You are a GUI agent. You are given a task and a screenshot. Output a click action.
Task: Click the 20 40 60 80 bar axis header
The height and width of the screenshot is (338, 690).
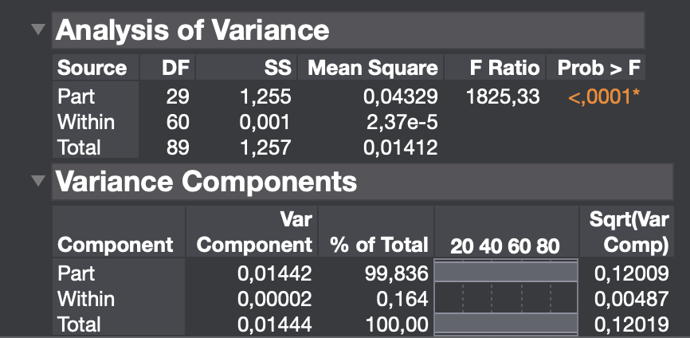[x=504, y=245]
